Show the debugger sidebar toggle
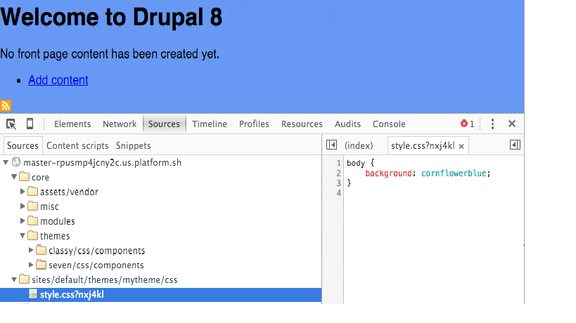 [x=515, y=145]
